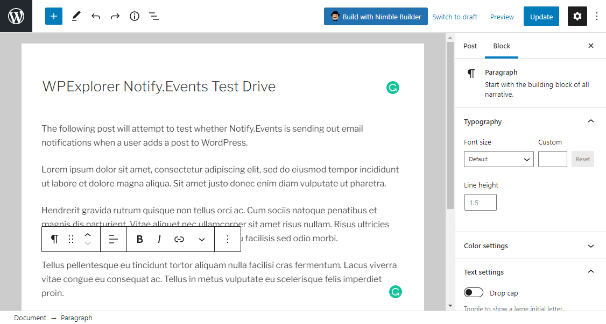The height and width of the screenshot is (324, 606).
Task: Open more rich text controls chevron
Action: (x=202, y=240)
